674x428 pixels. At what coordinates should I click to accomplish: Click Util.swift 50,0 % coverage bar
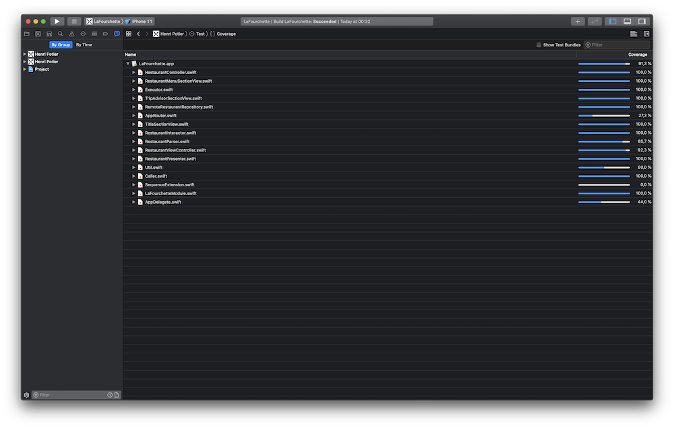[x=604, y=168]
